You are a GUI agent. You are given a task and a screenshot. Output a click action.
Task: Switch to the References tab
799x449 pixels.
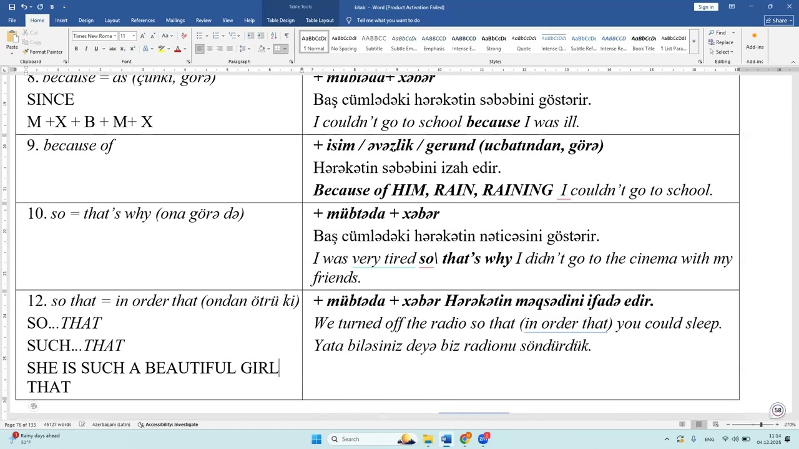pyautogui.click(x=142, y=20)
